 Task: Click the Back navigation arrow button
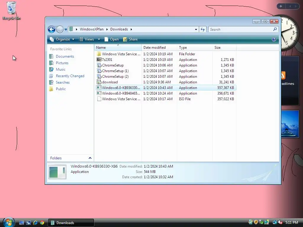[x=51, y=29]
